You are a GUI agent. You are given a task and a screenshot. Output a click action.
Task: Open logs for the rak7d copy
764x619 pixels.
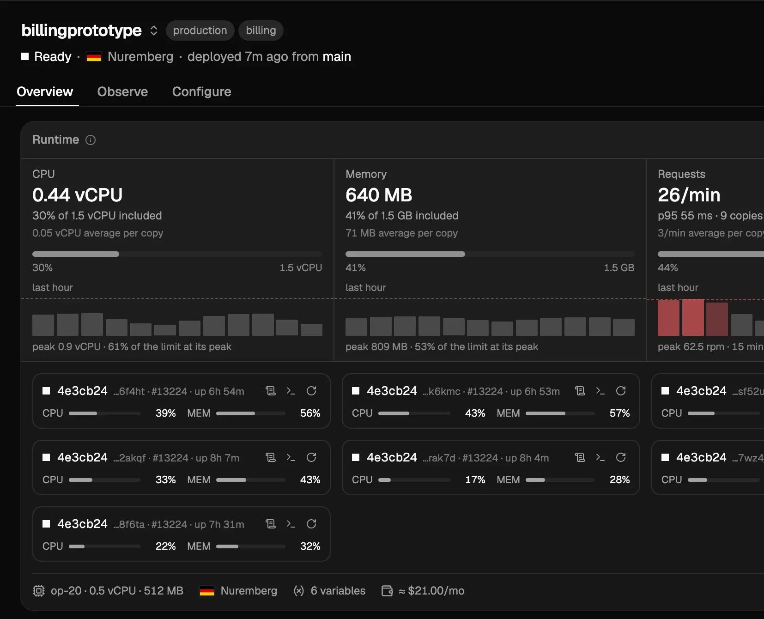tap(580, 458)
